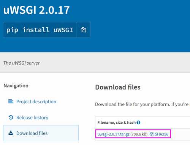Select the pip install uWSGI command text
190x145 pixels.
pos(40,30)
